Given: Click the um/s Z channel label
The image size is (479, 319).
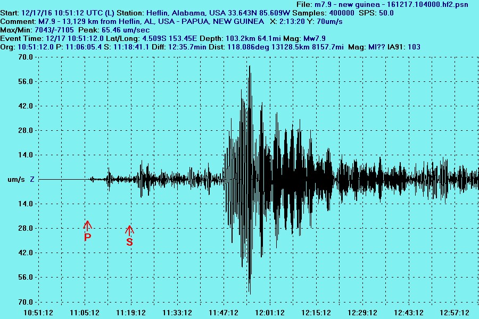Looking at the screenshot, I should click(x=21, y=180).
